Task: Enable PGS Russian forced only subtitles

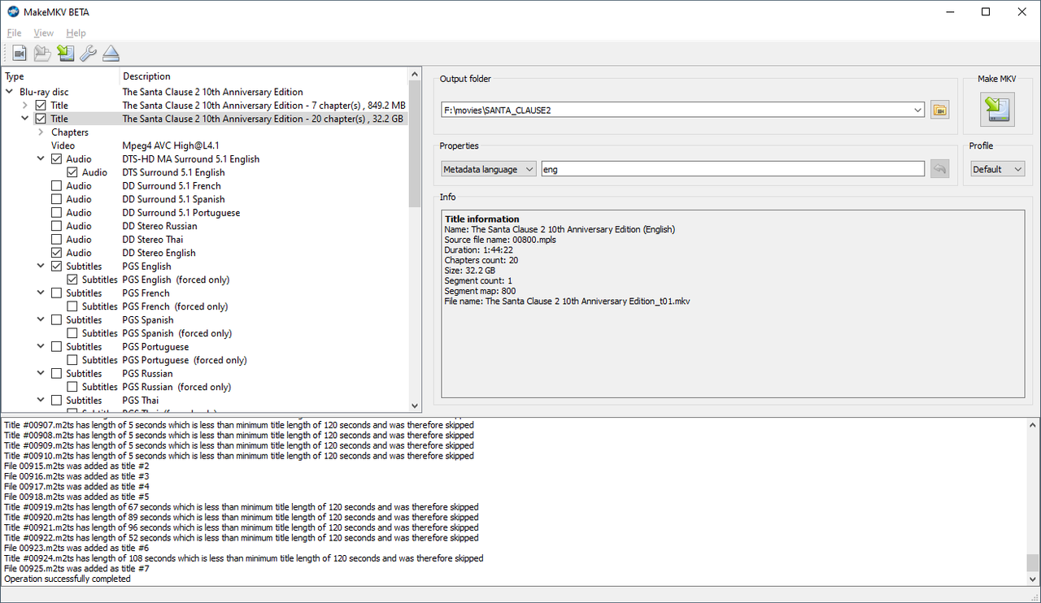Action: [72, 387]
